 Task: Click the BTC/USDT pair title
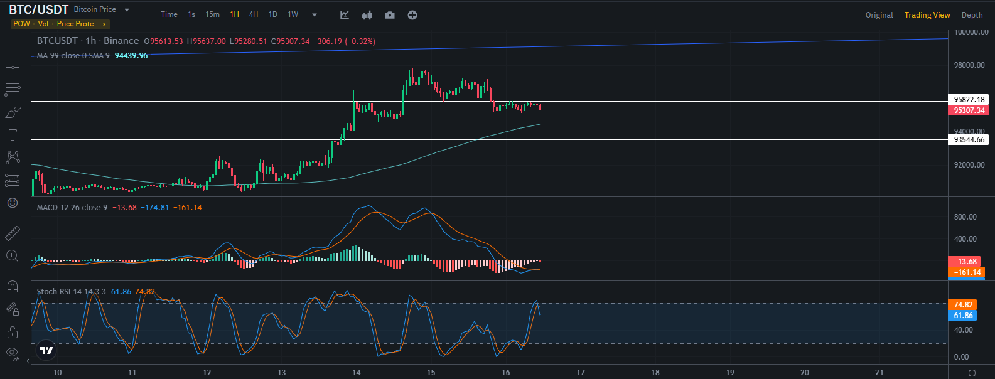pos(38,9)
